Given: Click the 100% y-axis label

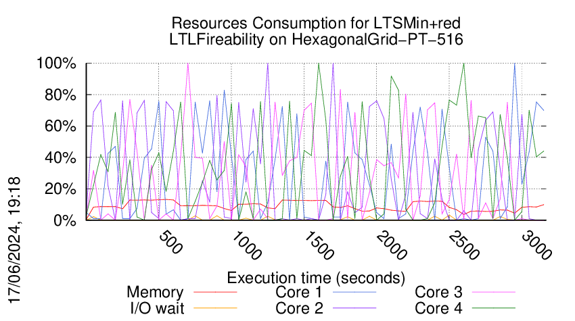Looking at the screenshot, I should (x=56, y=64).
